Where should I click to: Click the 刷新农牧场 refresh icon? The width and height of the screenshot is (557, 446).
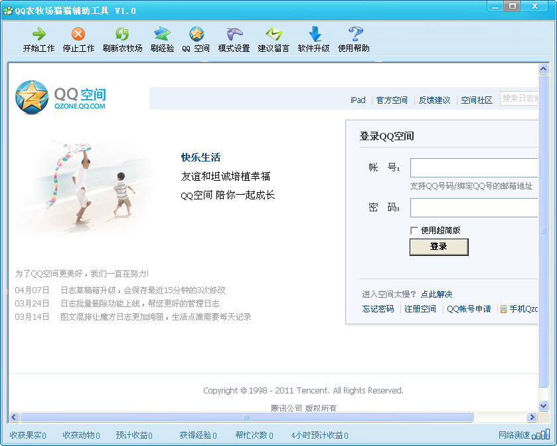122,34
